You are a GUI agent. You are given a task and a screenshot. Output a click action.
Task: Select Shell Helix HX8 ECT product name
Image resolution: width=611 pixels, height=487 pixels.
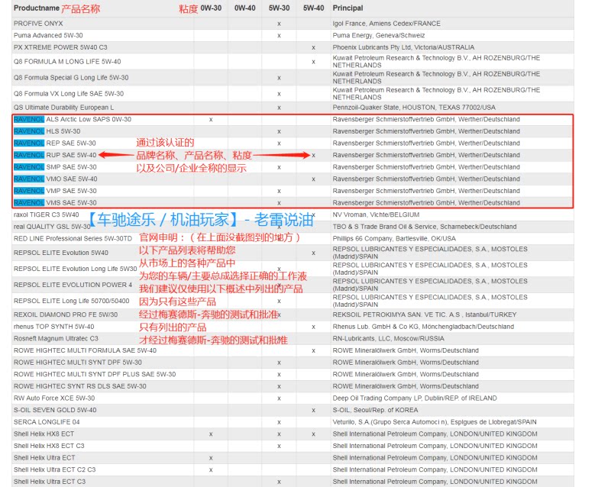pyautogui.click(x=44, y=434)
